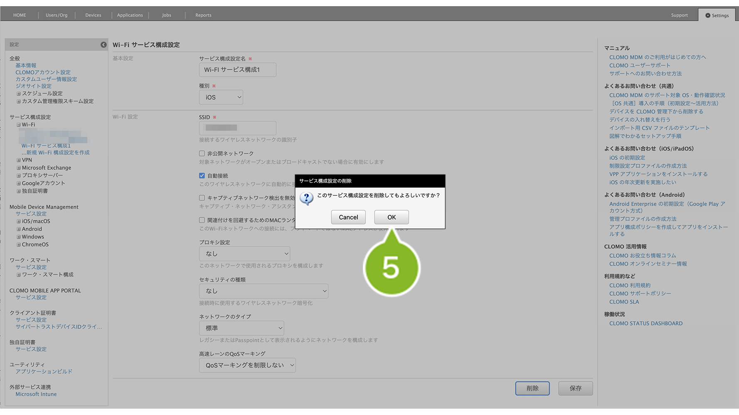
Task: Expand the iOS/macOS tree node
Action: [x=19, y=222]
